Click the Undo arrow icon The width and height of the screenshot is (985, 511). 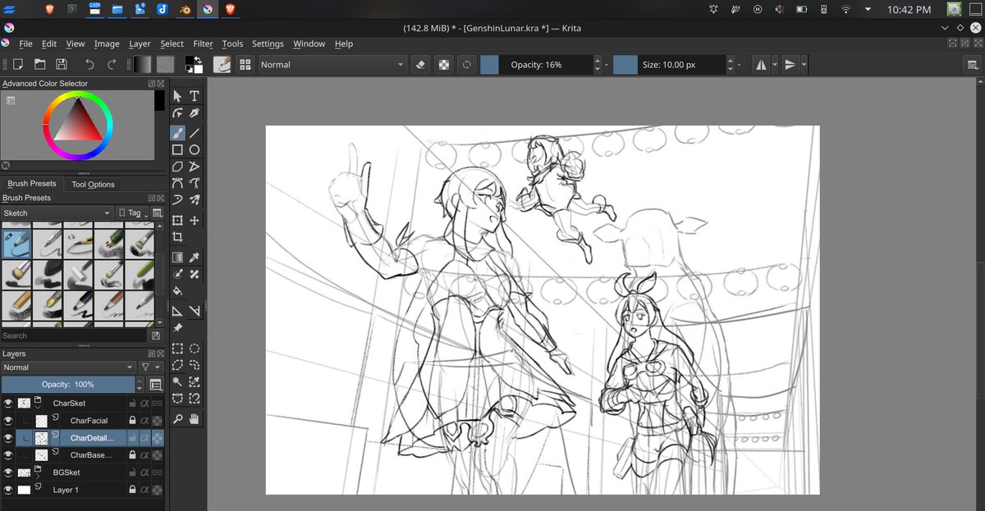click(89, 65)
